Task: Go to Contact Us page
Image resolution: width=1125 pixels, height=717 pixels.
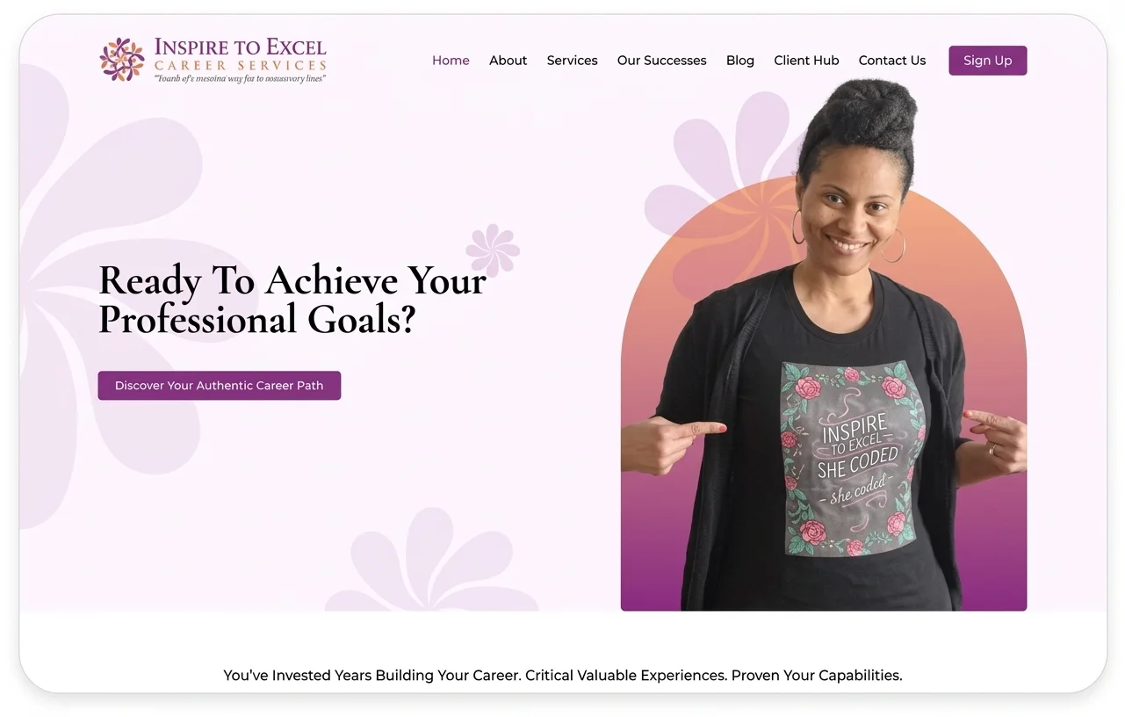Action: pos(892,61)
